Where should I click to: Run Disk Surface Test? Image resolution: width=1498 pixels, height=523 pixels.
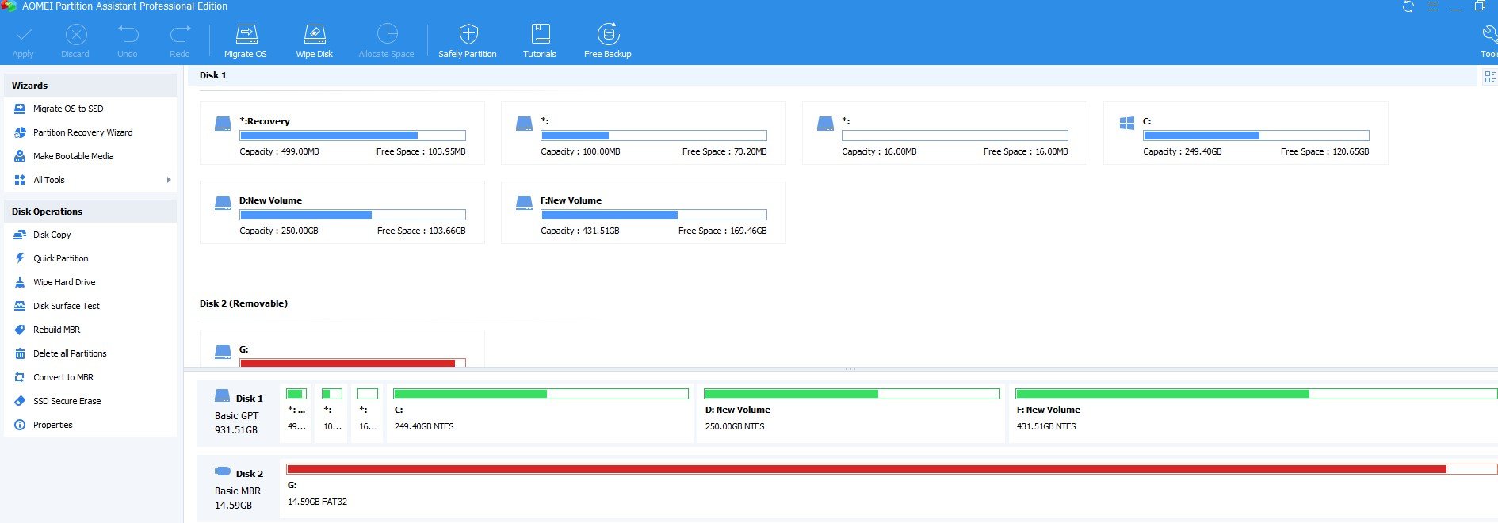click(x=66, y=306)
